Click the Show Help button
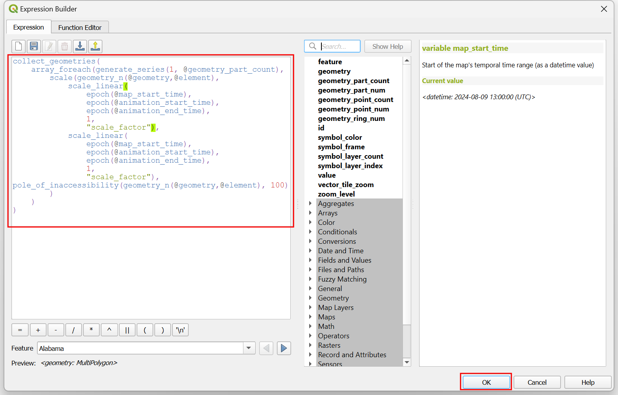The height and width of the screenshot is (395, 618). pos(388,46)
